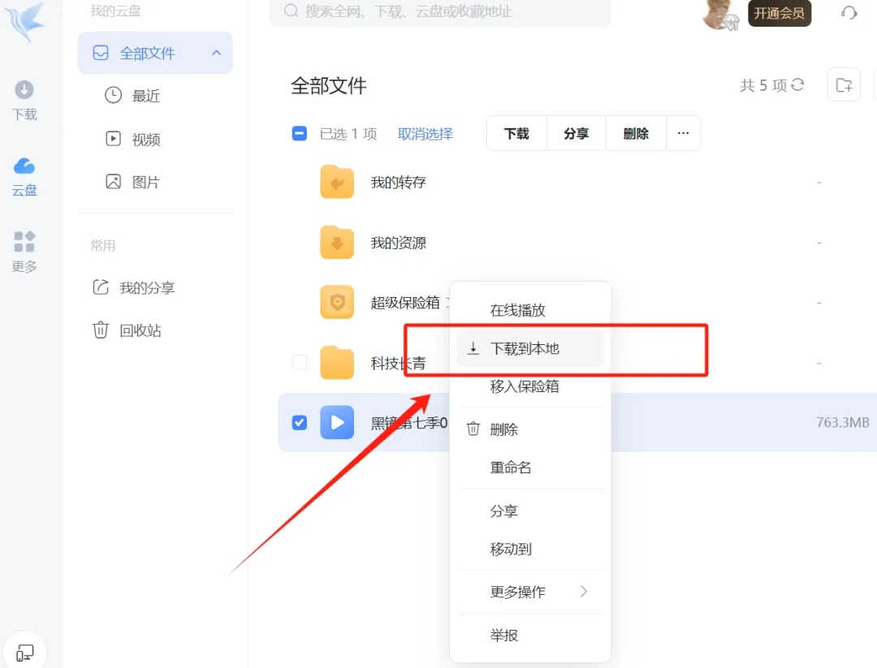Toggle the select-all checkbox next to 已选 1 项
This screenshot has width=877, height=668.
300,134
